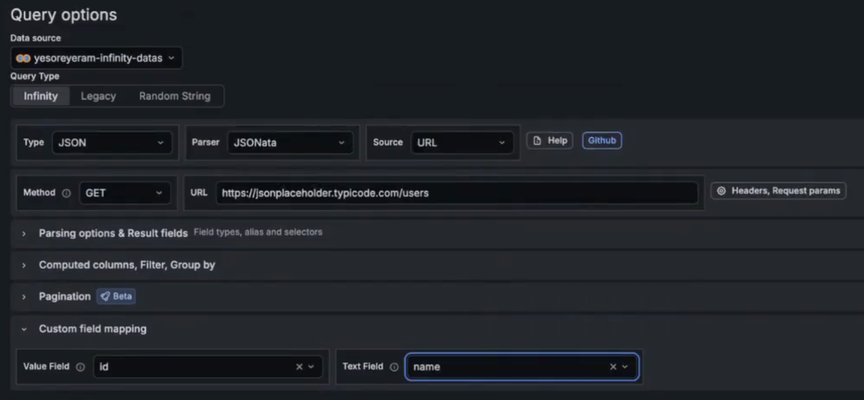
Task: Open the Source URL dropdown
Action: click(461, 143)
